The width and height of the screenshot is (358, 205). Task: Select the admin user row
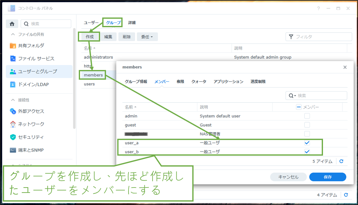(235, 116)
